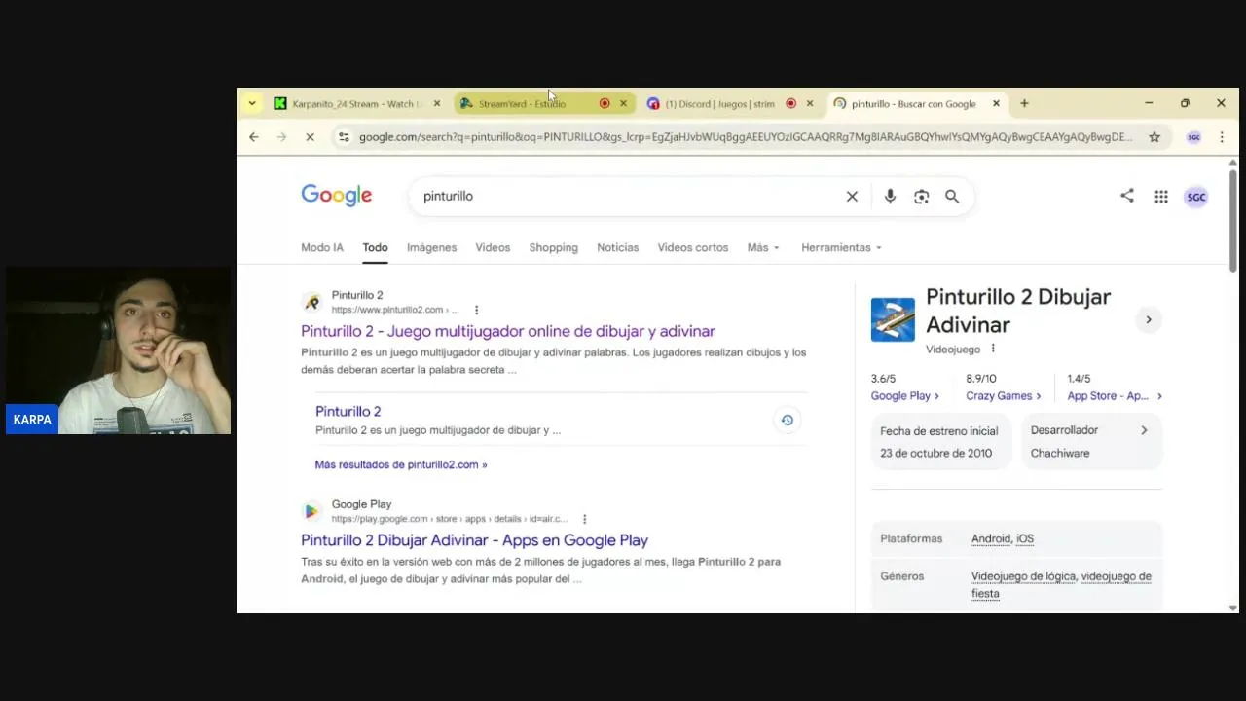This screenshot has height=701, width=1246.
Task: Expand knowledge panel with right chevron
Action: (x=1149, y=319)
